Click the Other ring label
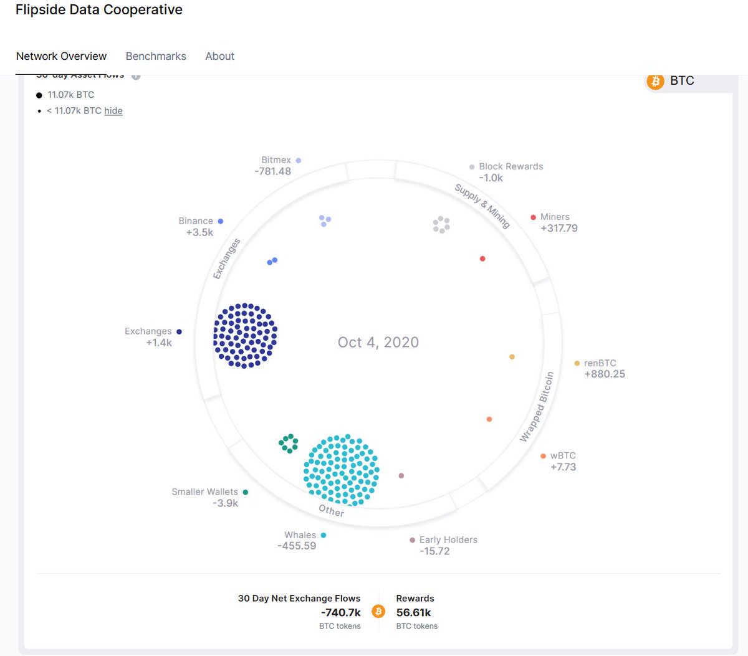 331,511
